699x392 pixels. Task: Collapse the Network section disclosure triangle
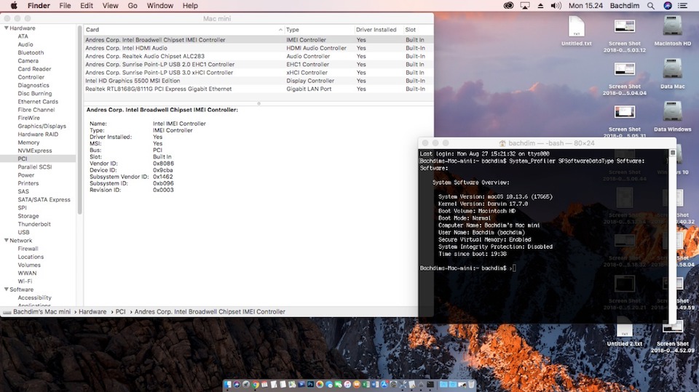point(7,240)
